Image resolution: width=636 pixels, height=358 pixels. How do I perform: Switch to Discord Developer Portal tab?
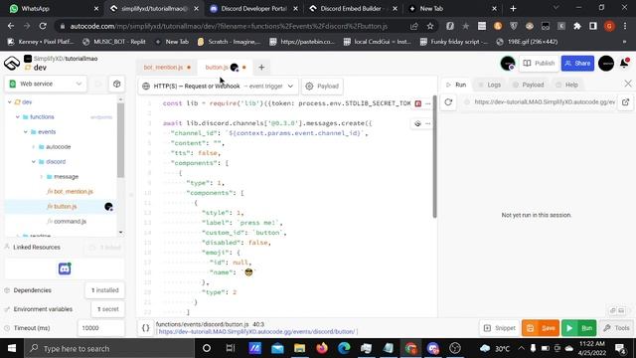[254, 9]
